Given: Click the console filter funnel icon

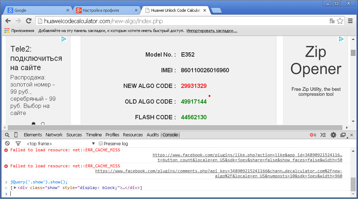Looking at the screenshot, I should point(18,143).
